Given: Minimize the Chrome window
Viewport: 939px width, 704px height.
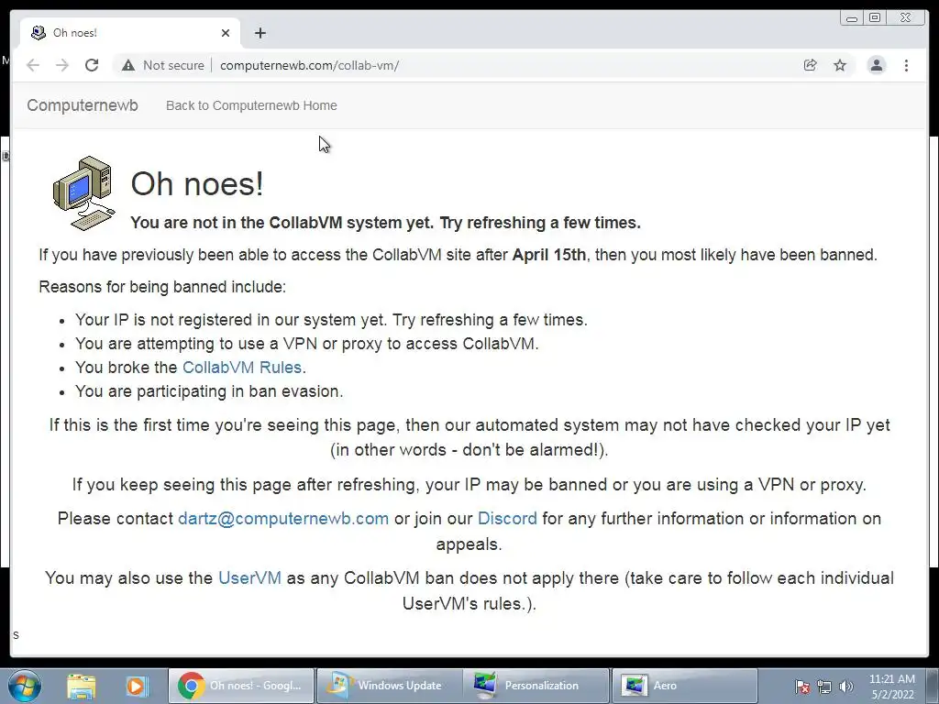Looking at the screenshot, I should point(852,18).
